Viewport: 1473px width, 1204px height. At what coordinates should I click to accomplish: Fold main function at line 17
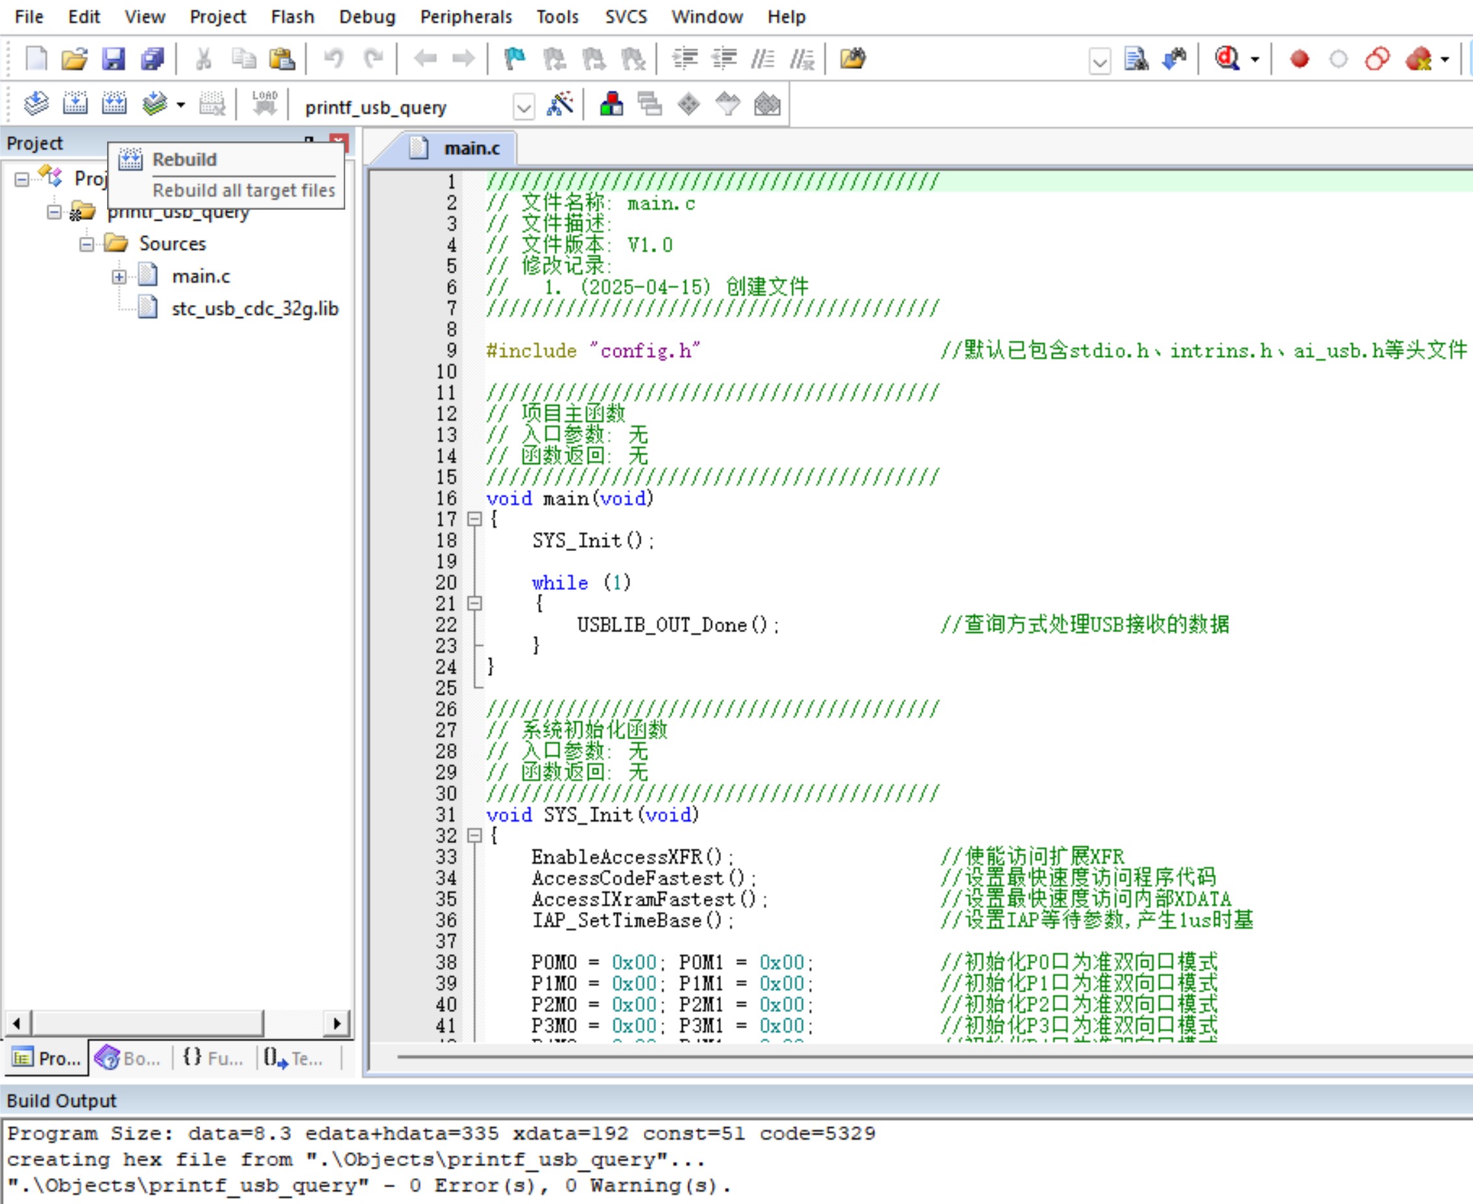474,519
